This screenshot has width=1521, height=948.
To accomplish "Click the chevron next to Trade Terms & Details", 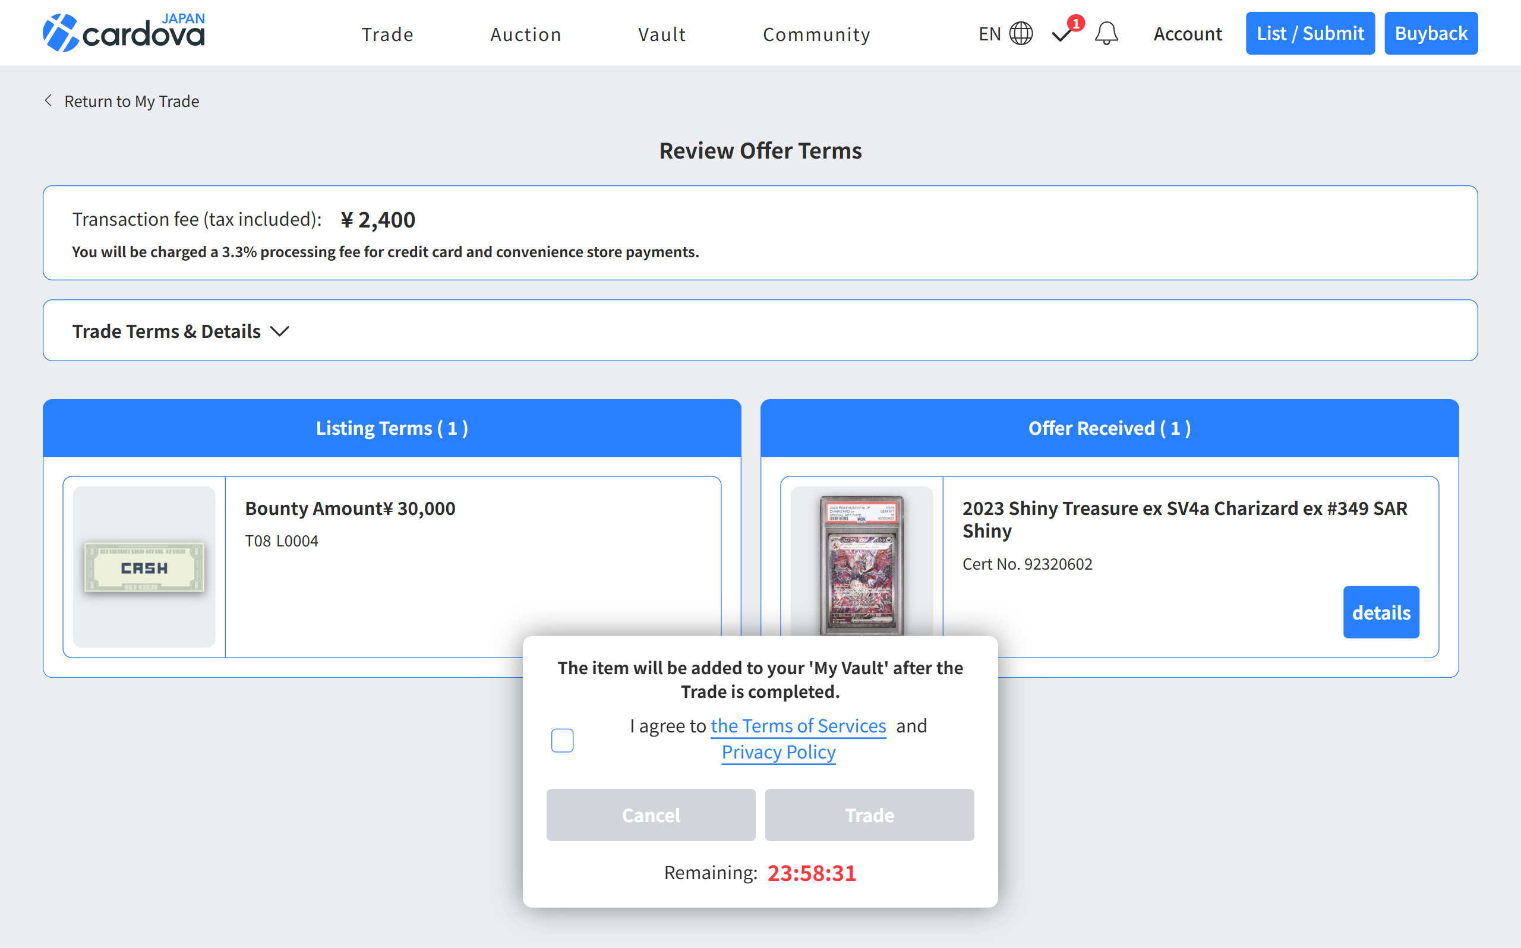I will [x=280, y=331].
